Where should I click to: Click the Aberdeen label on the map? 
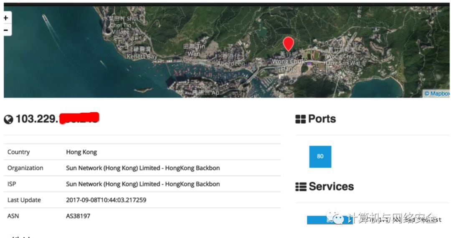point(231,63)
